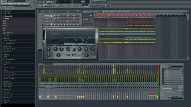The image size is (191, 107).
Task: Open the HELP menu
Action: 28,4
